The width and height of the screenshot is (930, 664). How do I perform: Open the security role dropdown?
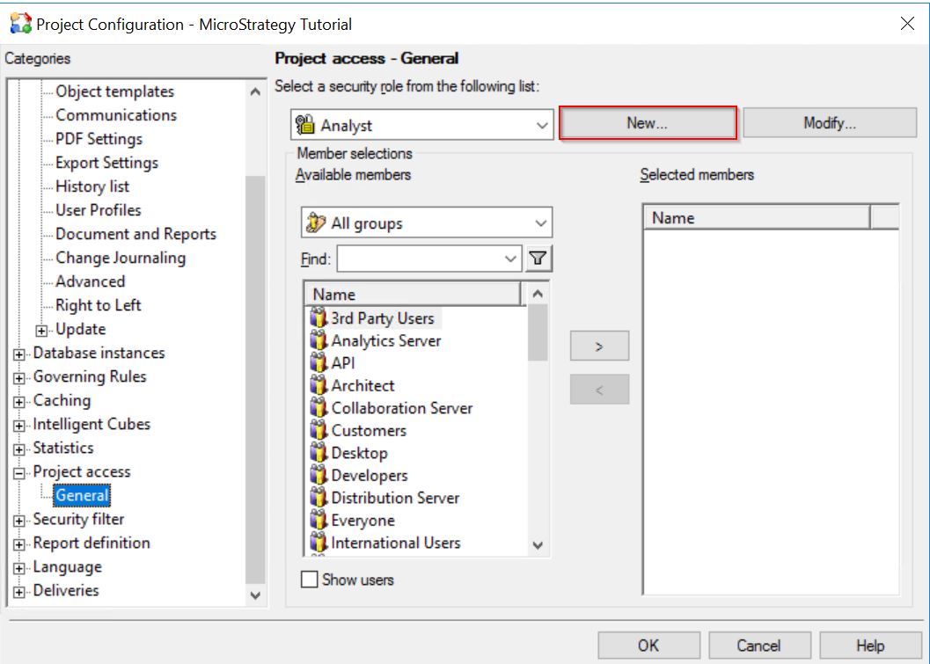(x=543, y=122)
